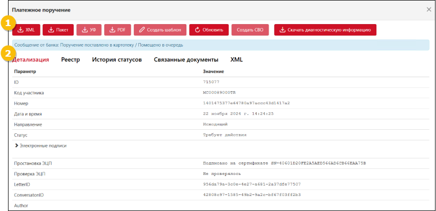
Task: Click the Номер value hash string
Action: 246,103
